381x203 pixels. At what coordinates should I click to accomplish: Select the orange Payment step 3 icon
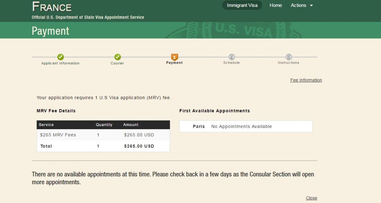[x=174, y=57]
